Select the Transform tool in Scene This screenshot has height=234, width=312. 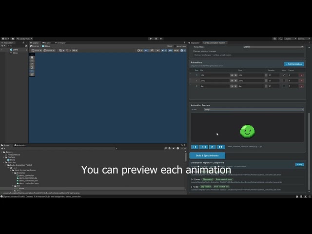(32, 75)
